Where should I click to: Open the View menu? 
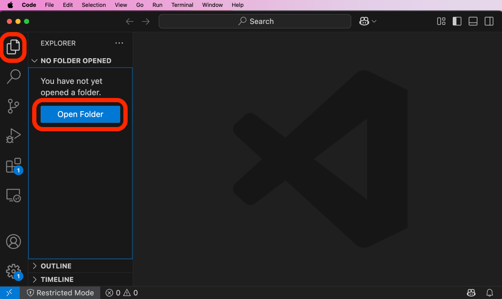coord(121,5)
